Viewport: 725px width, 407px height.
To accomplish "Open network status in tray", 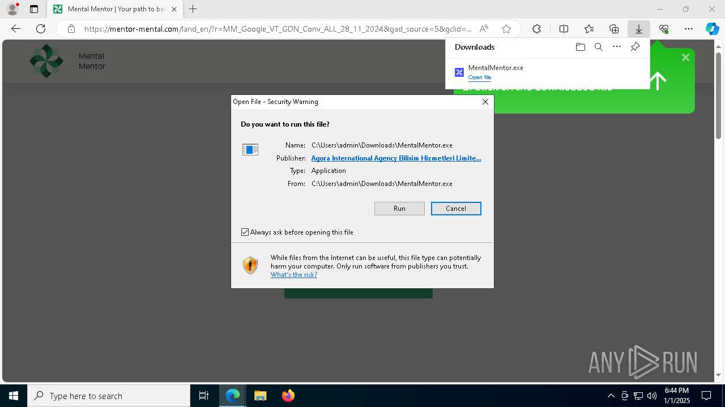I will click(x=638, y=396).
